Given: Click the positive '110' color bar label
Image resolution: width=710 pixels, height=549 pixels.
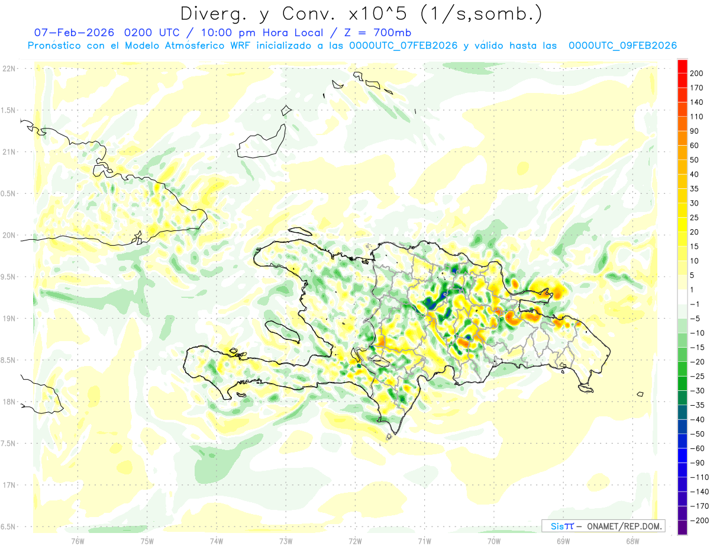Looking at the screenshot, I should coord(697,117).
